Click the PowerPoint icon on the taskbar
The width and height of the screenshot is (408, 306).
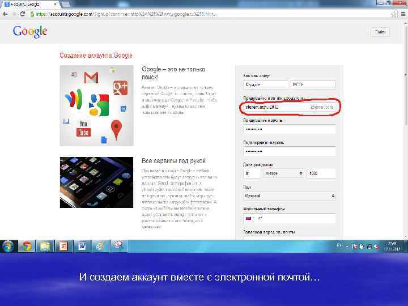pos(63,246)
